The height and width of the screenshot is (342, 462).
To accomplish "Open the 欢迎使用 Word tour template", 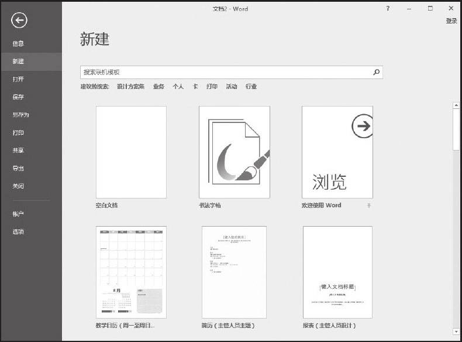I will 337,152.
